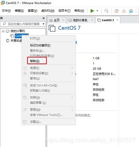Choose 安装 VMware Tools(T)... menu entry
This screenshot has width=139, height=147.
click(49, 115)
